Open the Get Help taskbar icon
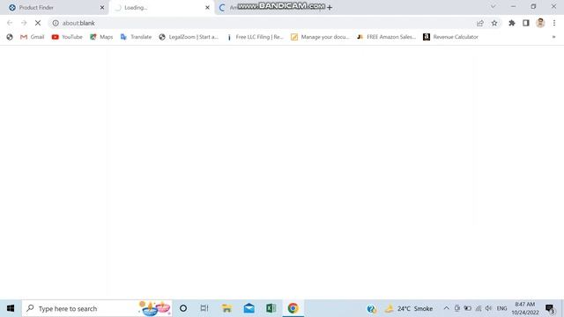The image size is (564, 317). click(372, 308)
